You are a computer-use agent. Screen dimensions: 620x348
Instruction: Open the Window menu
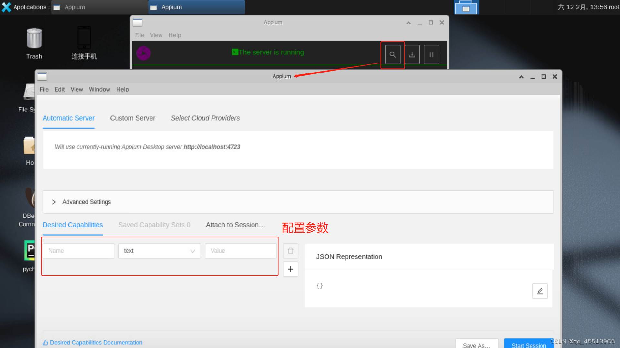pos(99,89)
